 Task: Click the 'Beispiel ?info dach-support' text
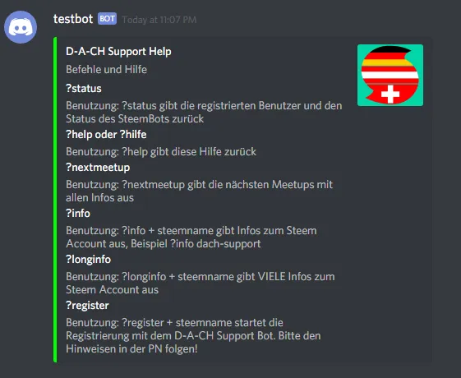(x=196, y=244)
